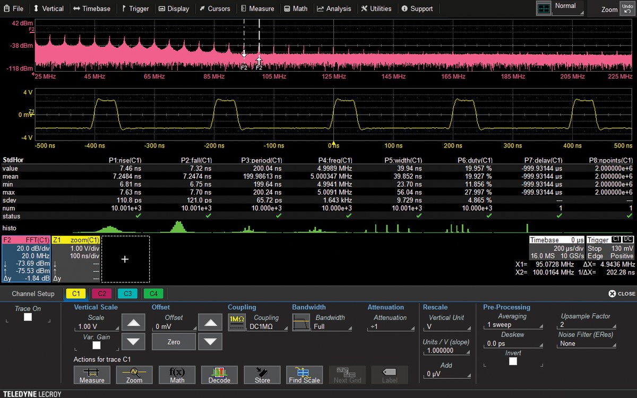Screen dimensions: 637x398
Task: Open the Cursors menu
Action: pyautogui.click(x=215, y=8)
